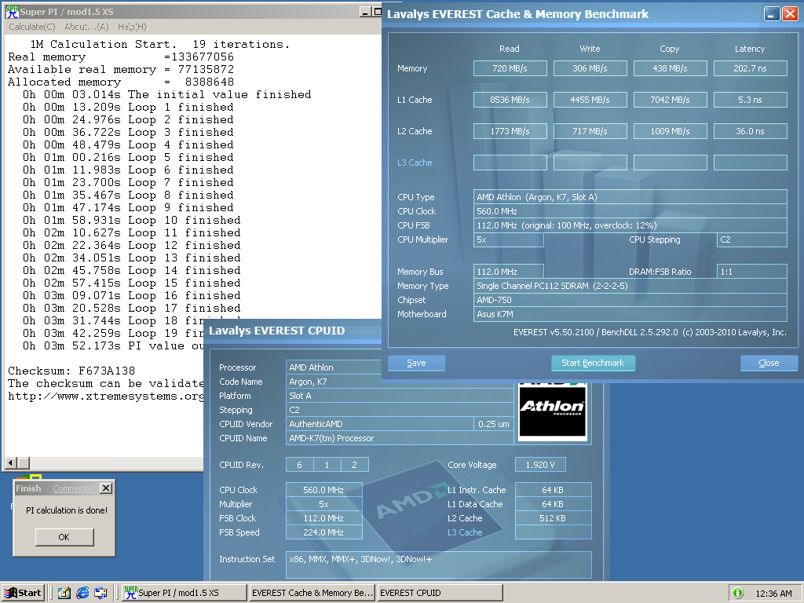804x603 pixels.
Task: Click the CPU Type field AMD Athlon Argon
Action: pos(630,197)
